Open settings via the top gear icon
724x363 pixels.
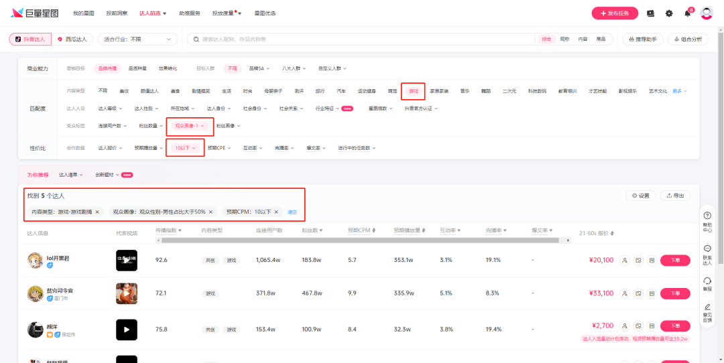pyautogui.click(x=668, y=13)
